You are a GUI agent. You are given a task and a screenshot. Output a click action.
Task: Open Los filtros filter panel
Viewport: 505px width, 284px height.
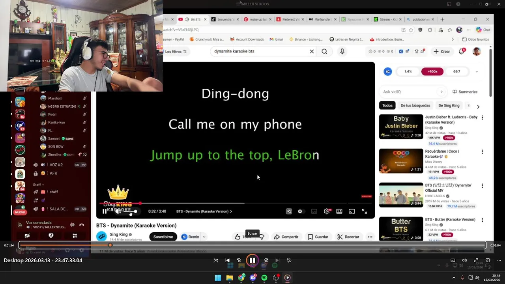pyautogui.click(x=176, y=51)
